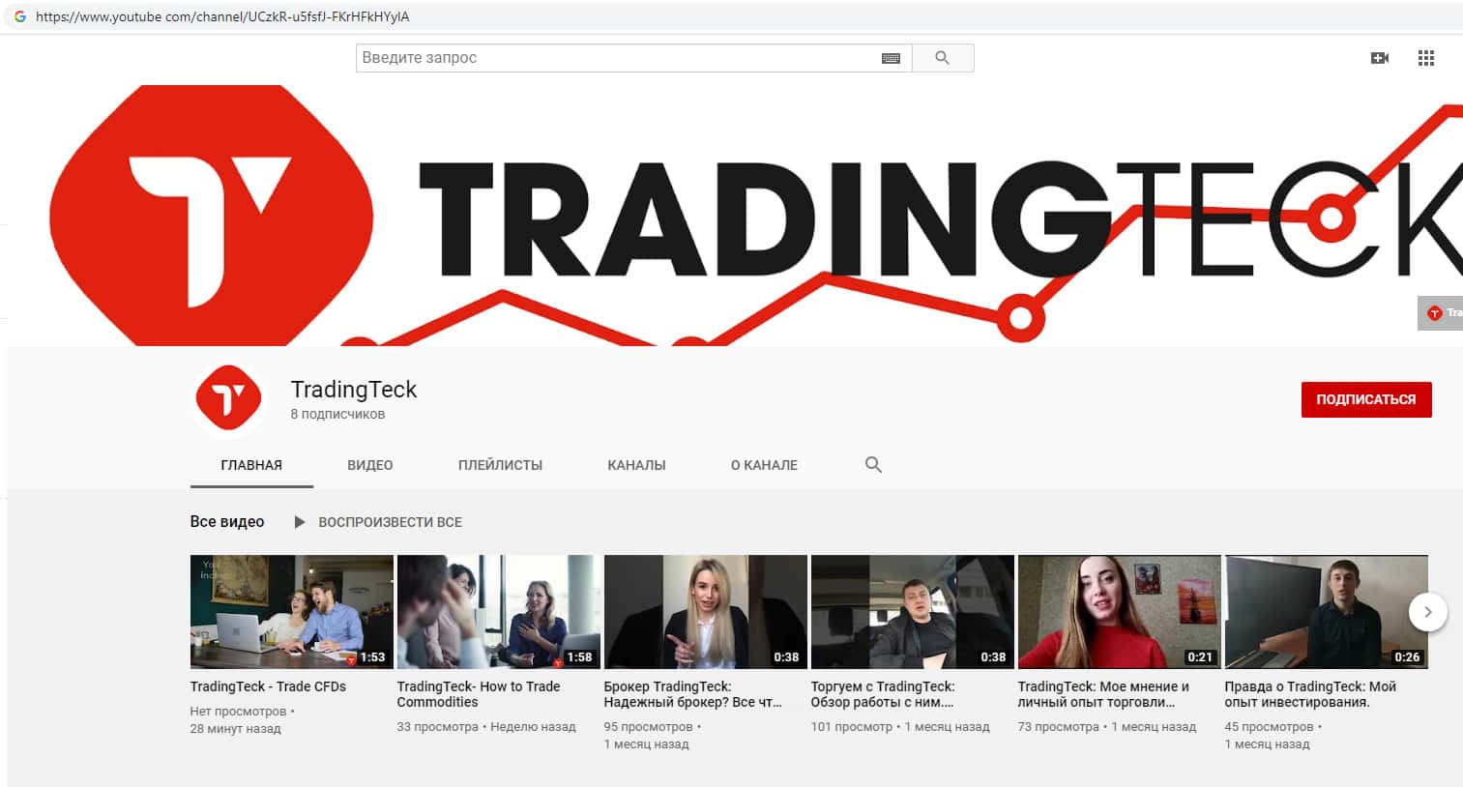Screen dimensions: 1463x787
Task: Open the Торгуем с TradingTeck video thumbnail
Action: [x=913, y=612]
